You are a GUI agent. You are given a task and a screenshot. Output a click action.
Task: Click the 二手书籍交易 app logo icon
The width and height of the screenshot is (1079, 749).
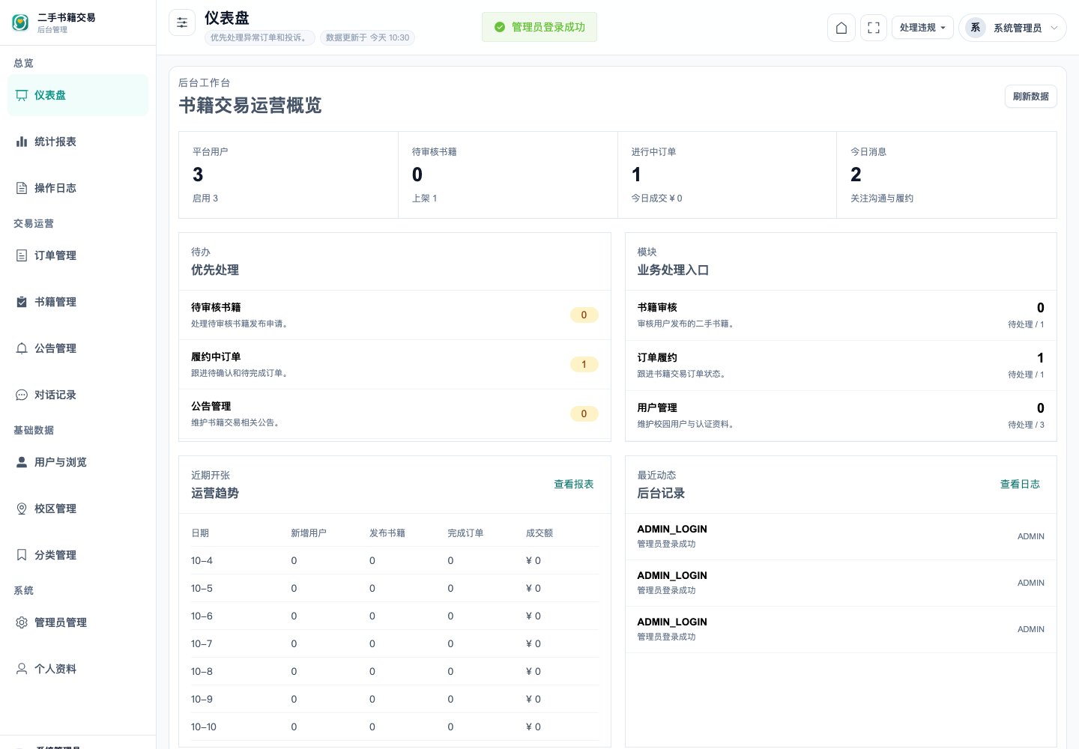point(20,22)
